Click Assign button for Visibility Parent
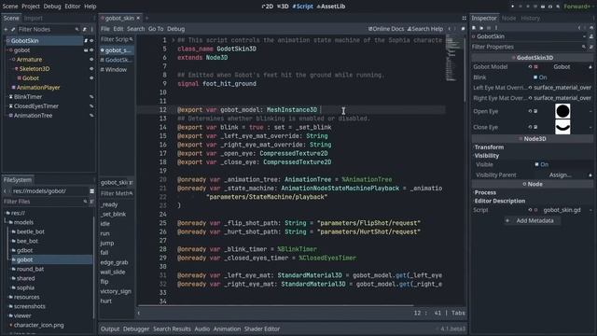 pyautogui.click(x=560, y=175)
